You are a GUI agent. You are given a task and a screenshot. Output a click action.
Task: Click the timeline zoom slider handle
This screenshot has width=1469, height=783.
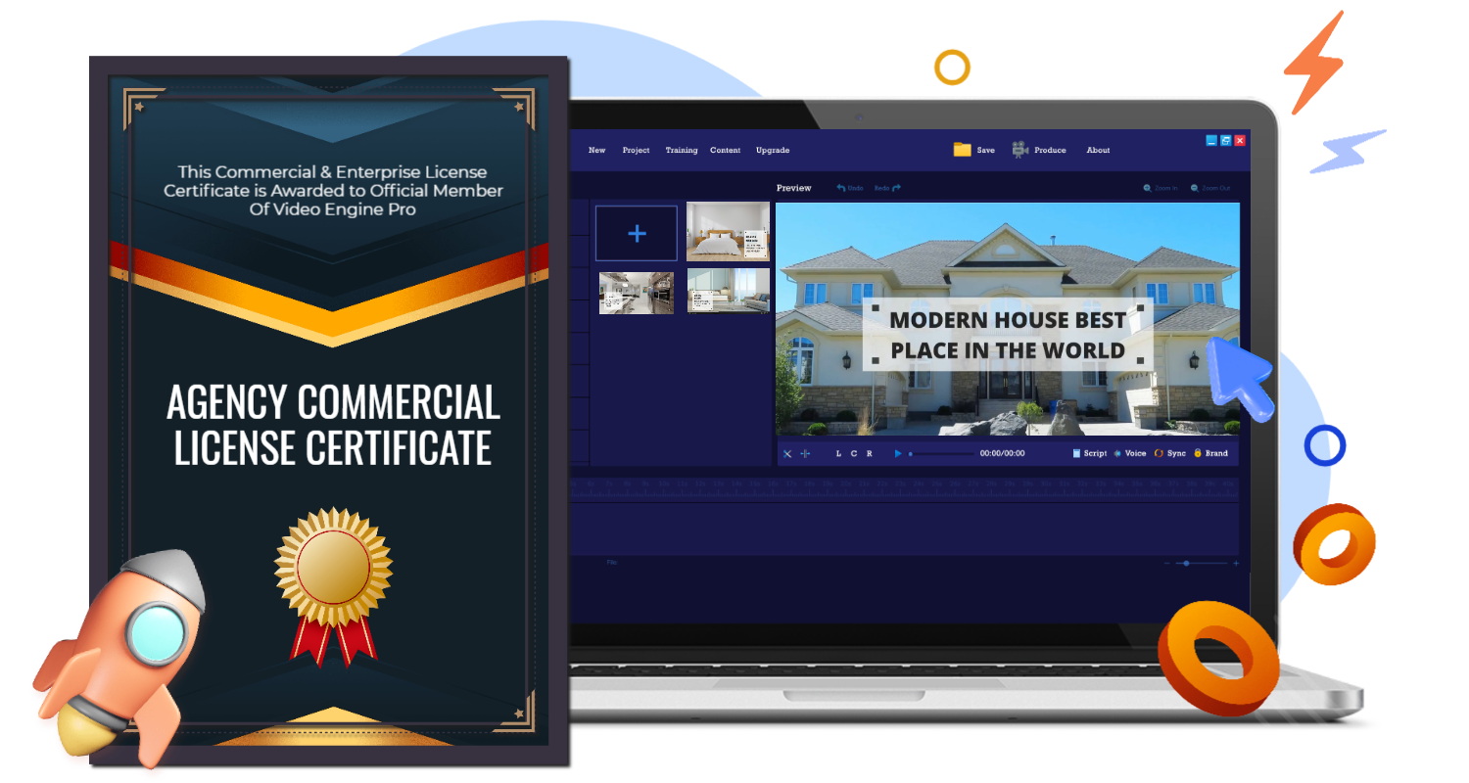tap(1186, 563)
